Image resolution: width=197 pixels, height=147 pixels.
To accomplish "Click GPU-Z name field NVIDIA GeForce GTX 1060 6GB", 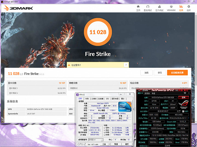I will pyautogui.click(x=163, y=98).
